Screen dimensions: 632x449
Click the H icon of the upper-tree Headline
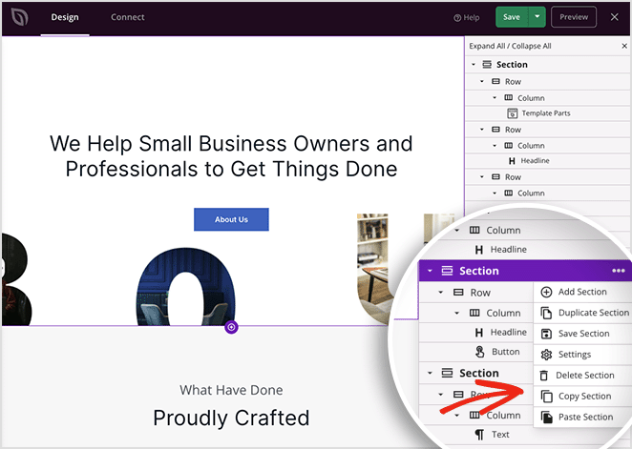[512, 161]
